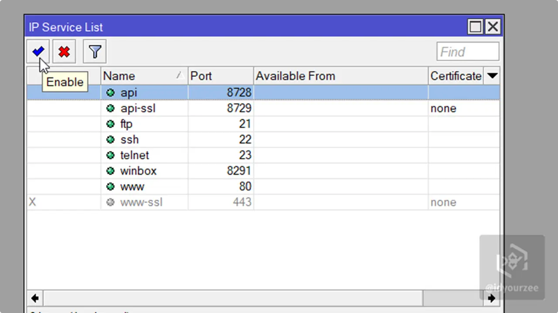Select the api row name
Image resolution: width=558 pixels, height=313 pixels.
point(129,93)
